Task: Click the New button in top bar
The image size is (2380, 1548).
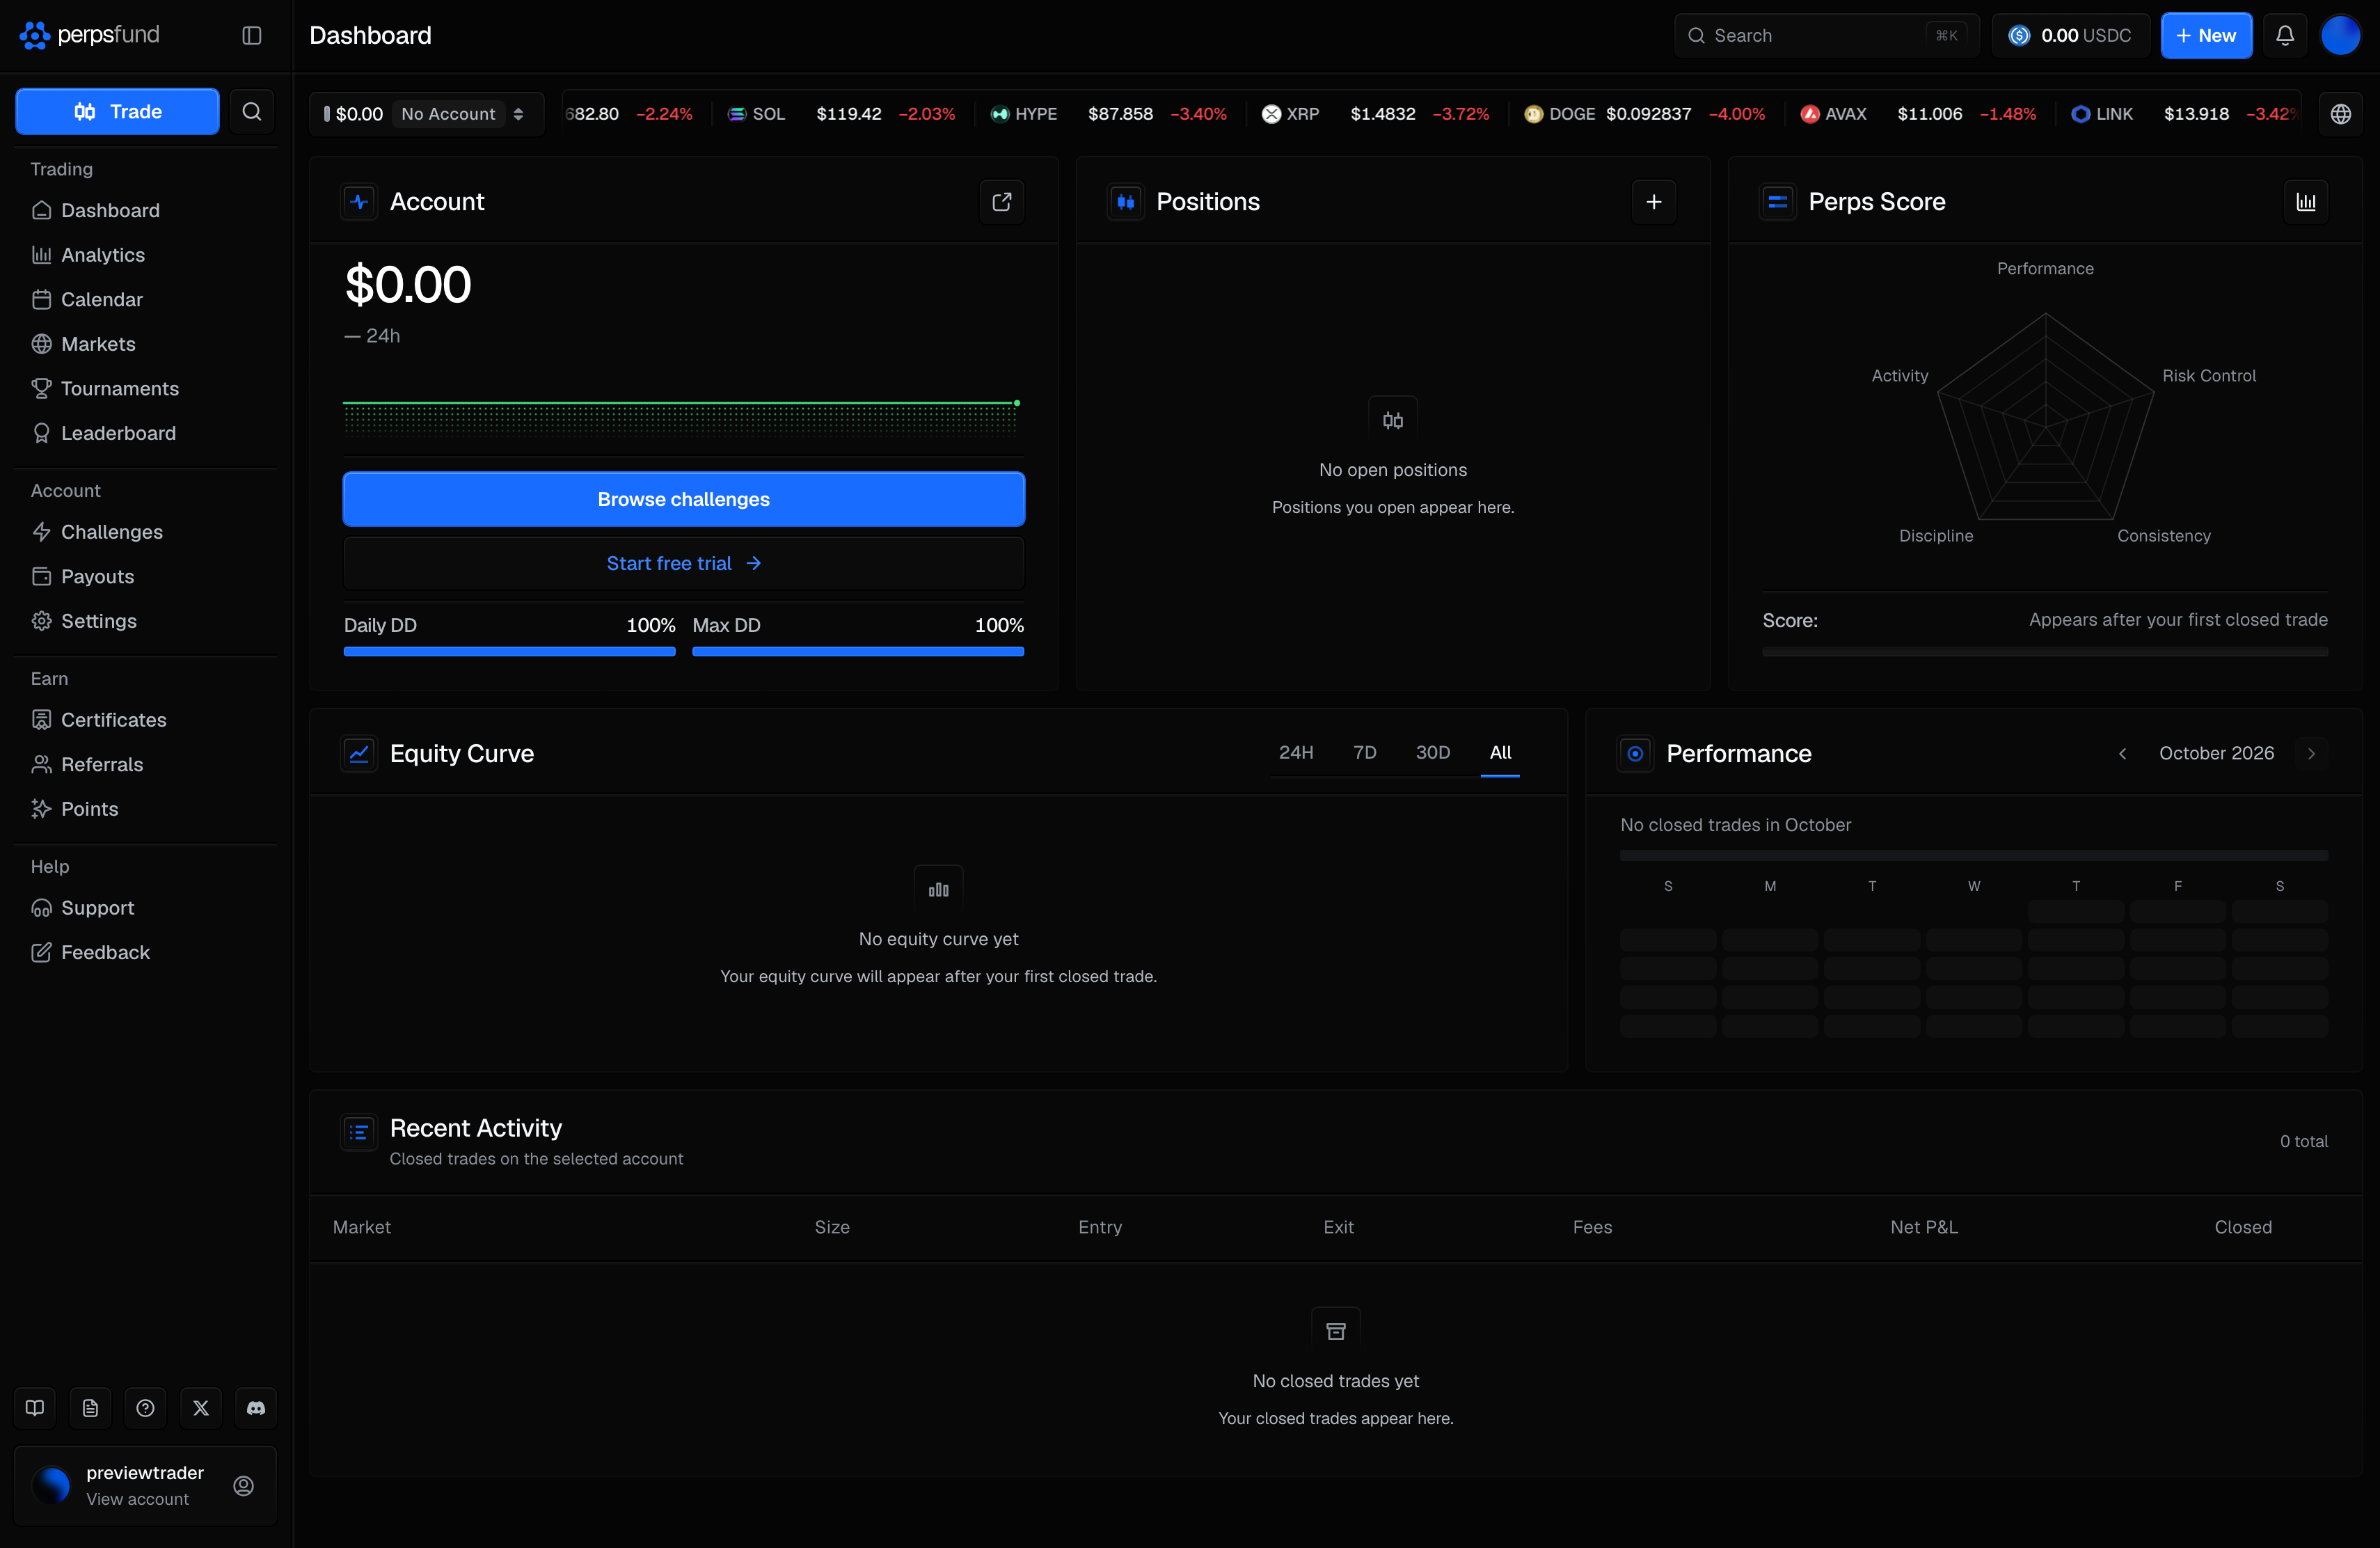Action: 2206,36
